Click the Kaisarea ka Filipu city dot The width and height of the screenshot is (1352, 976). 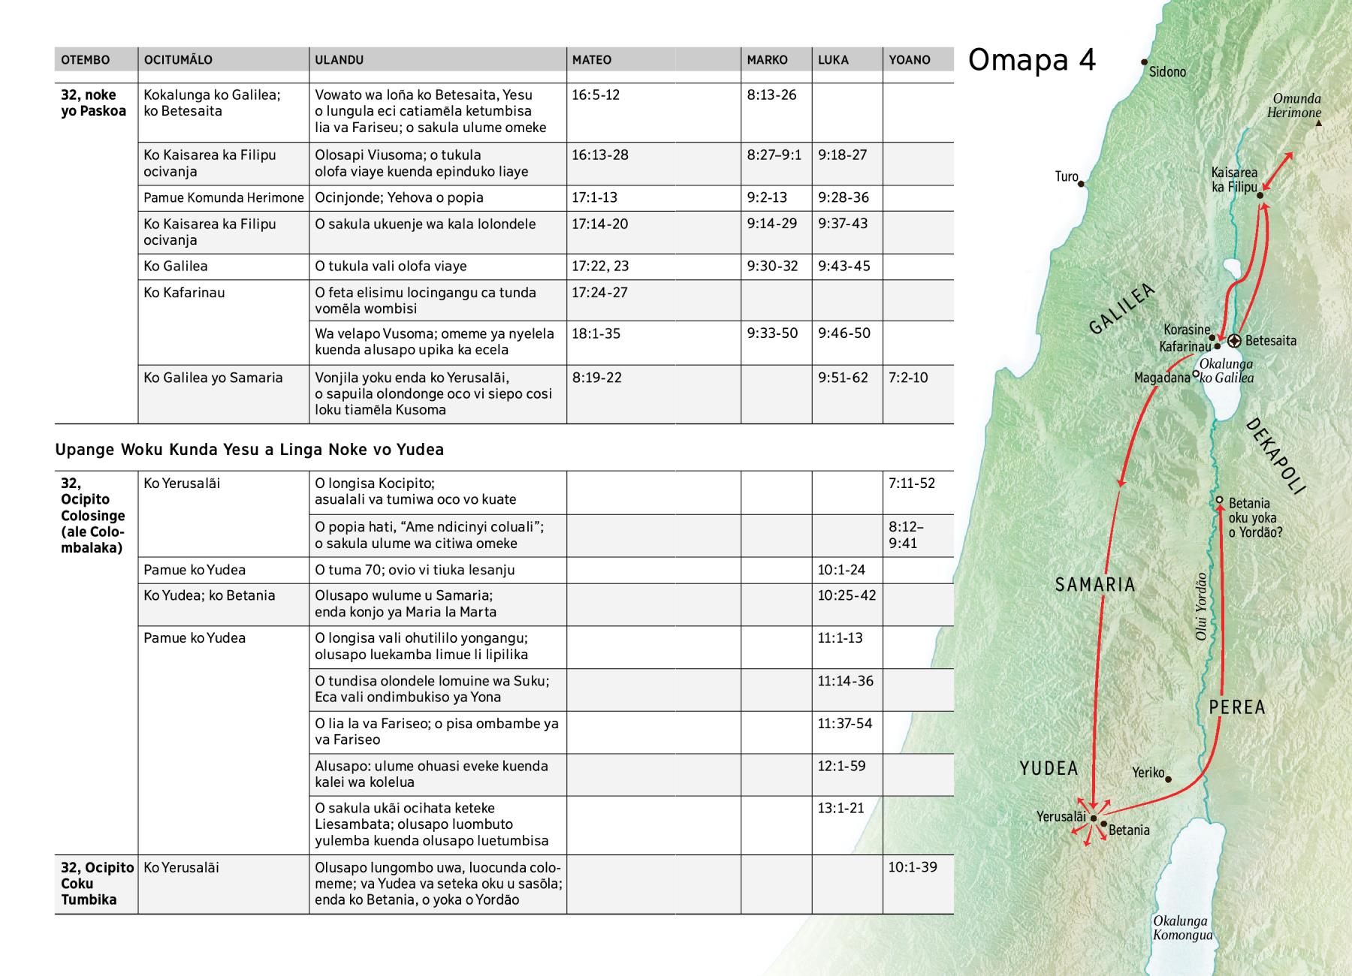(1260, 196)
